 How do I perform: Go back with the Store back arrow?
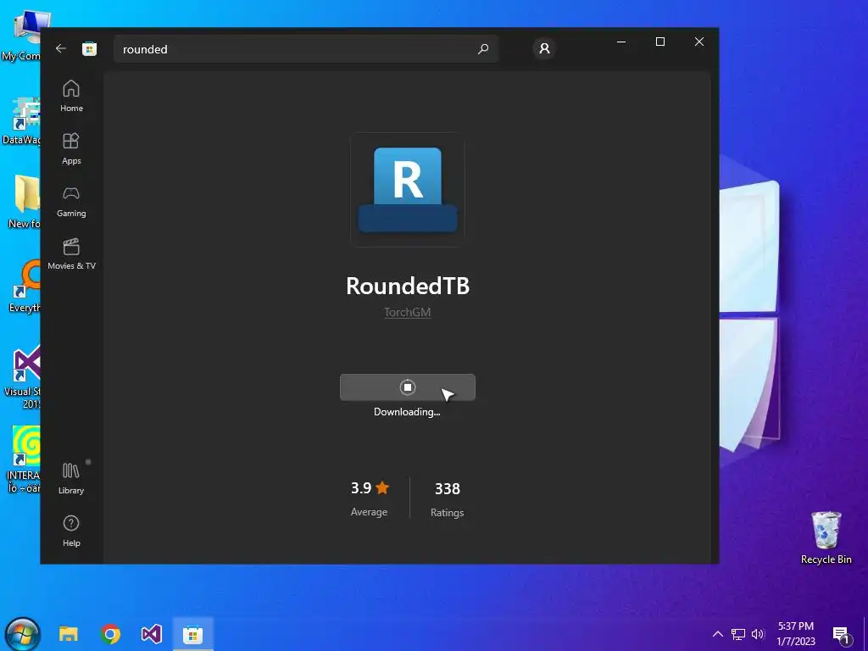coord(61,48)
